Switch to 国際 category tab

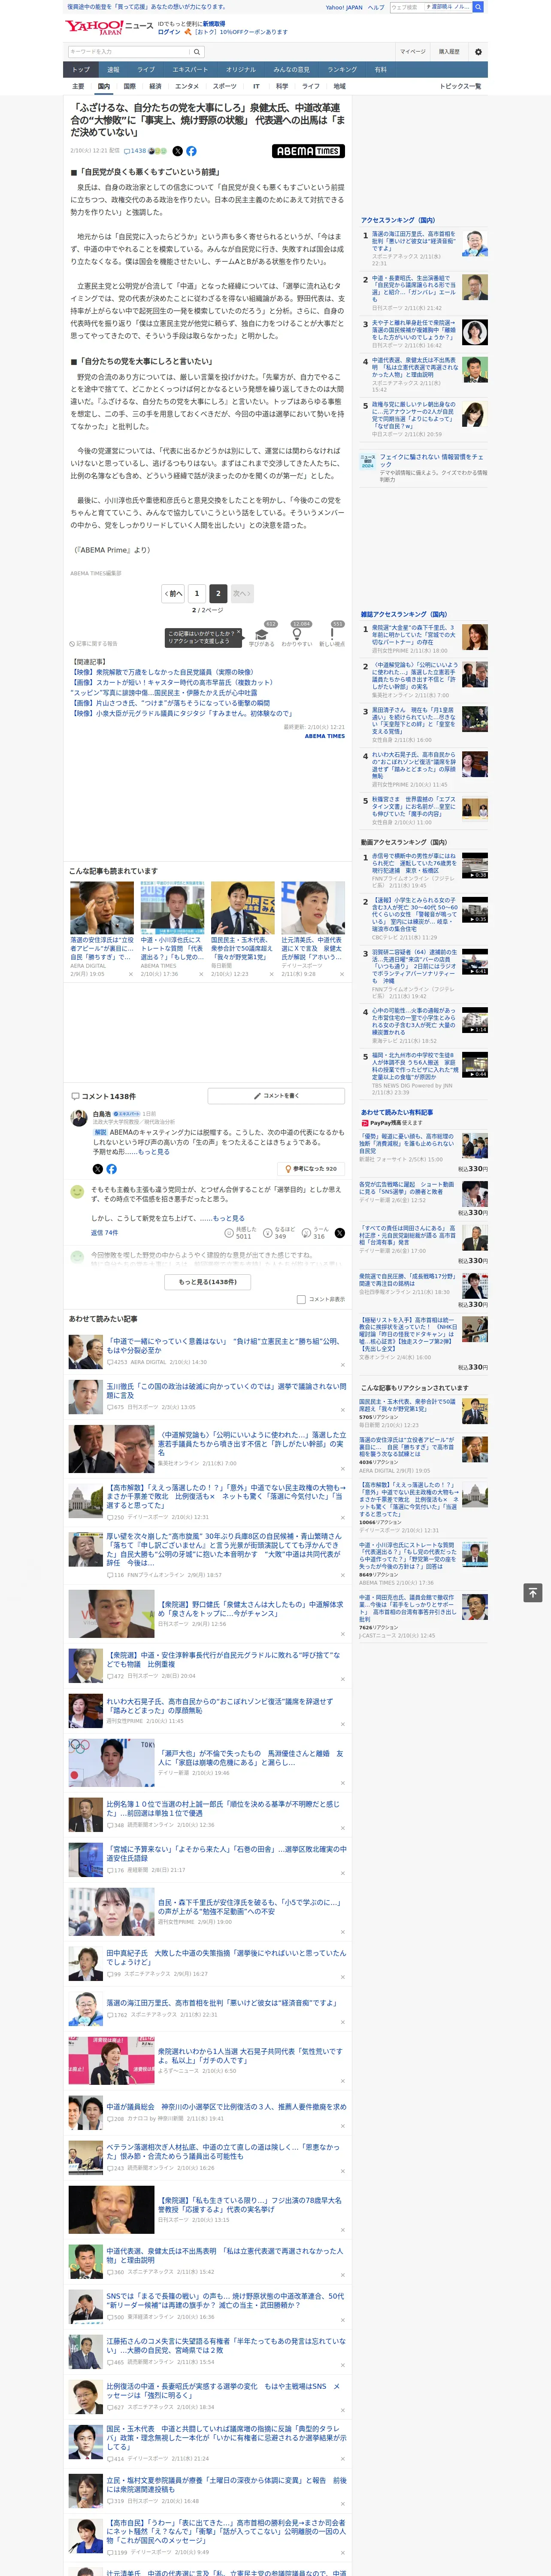coord(129,86)
